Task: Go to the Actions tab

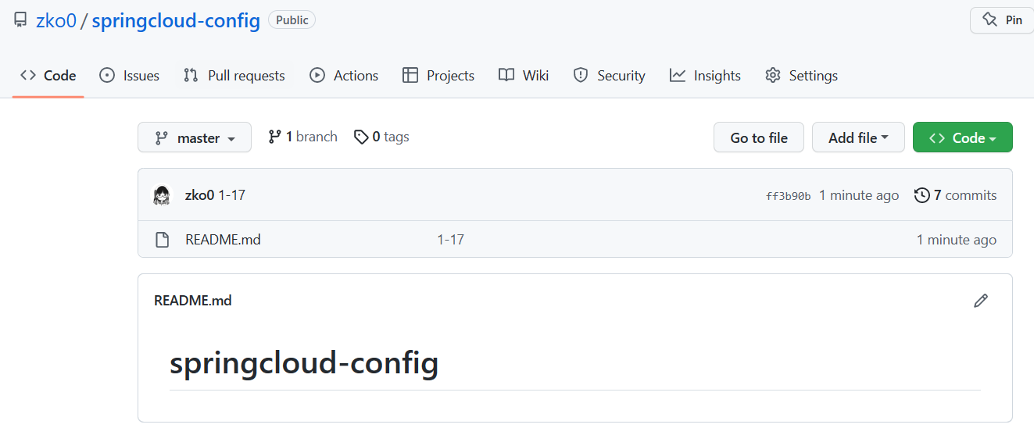Action: click(344, 76)
